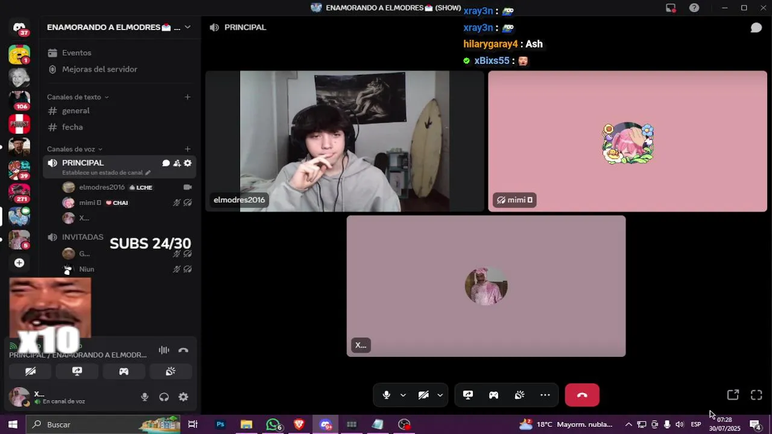Toggle noise suppression in the voice panel
The image size is (772, 434).
[x=164, y=350]
